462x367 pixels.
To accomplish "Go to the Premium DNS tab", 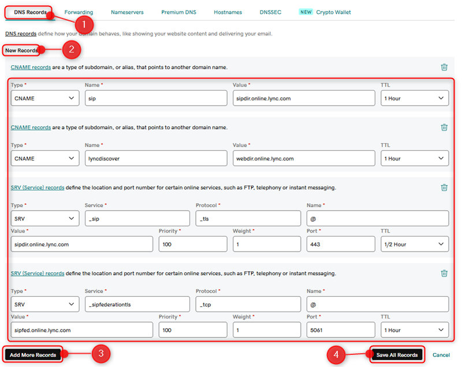I will (178, 12).
